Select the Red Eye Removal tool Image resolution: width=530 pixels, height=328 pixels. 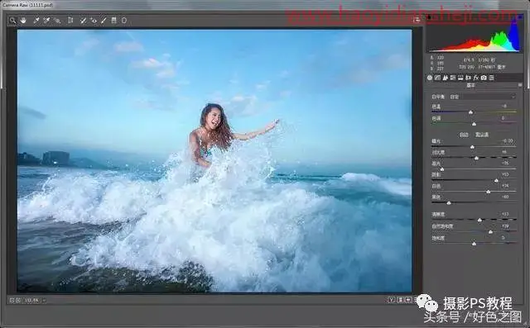point(94,21)
